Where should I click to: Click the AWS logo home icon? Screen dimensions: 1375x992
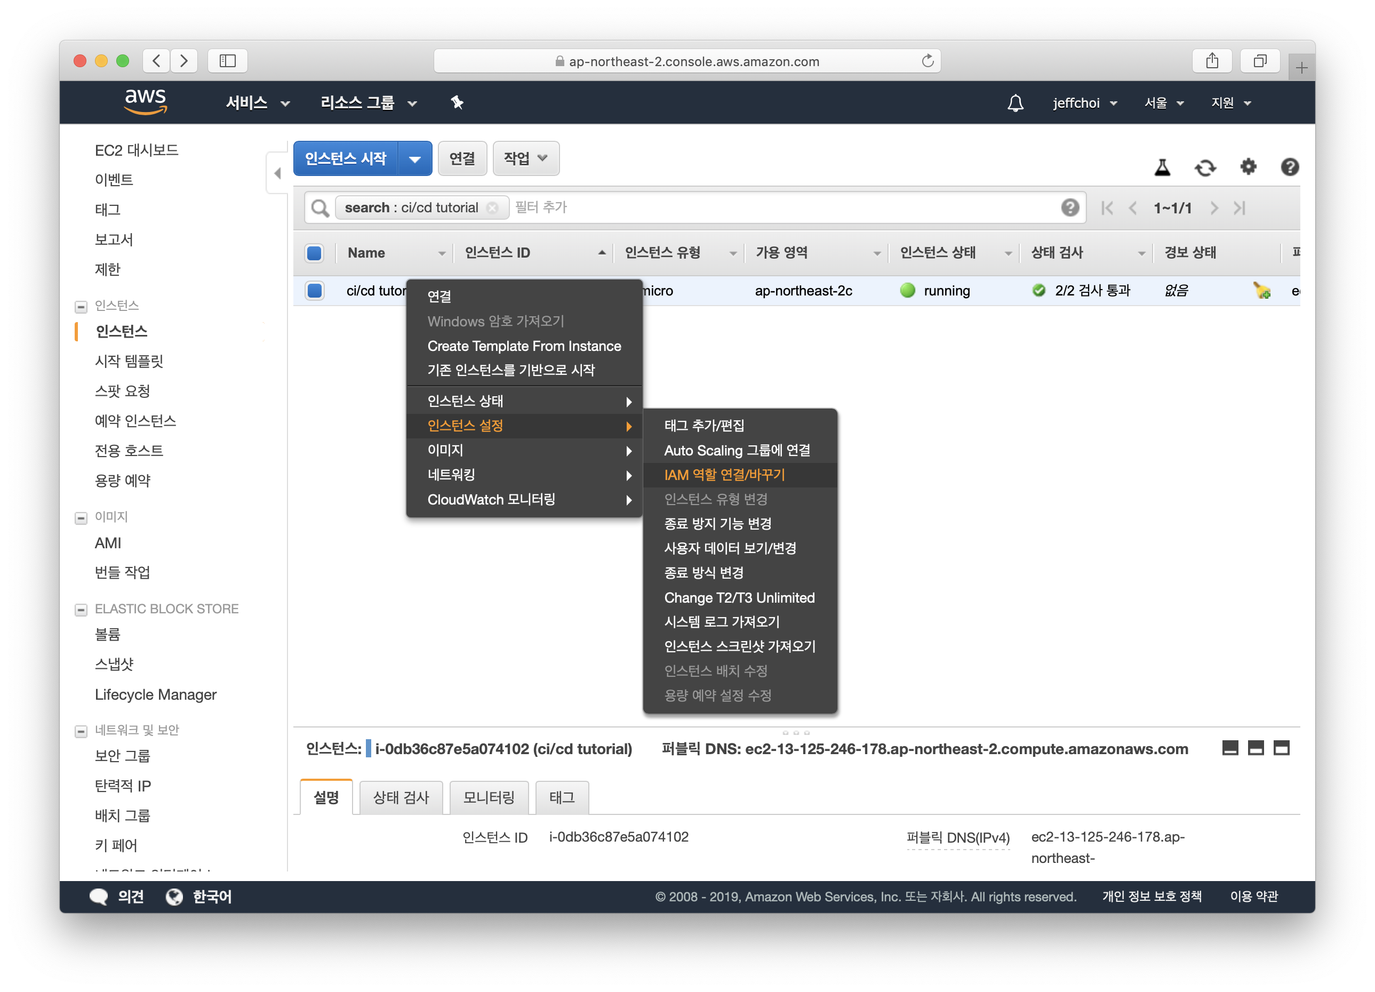tap(146, 102)
